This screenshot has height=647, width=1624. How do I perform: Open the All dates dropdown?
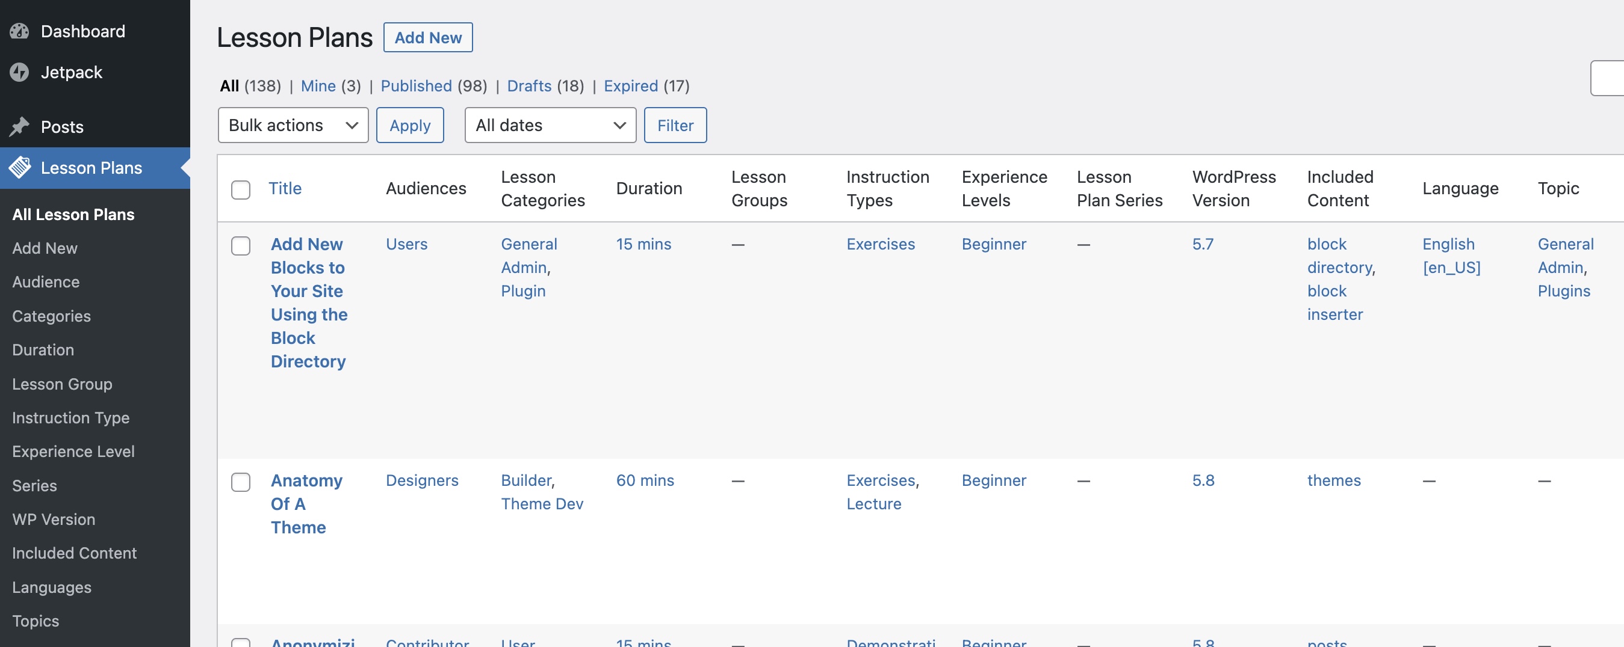[550, 124]
